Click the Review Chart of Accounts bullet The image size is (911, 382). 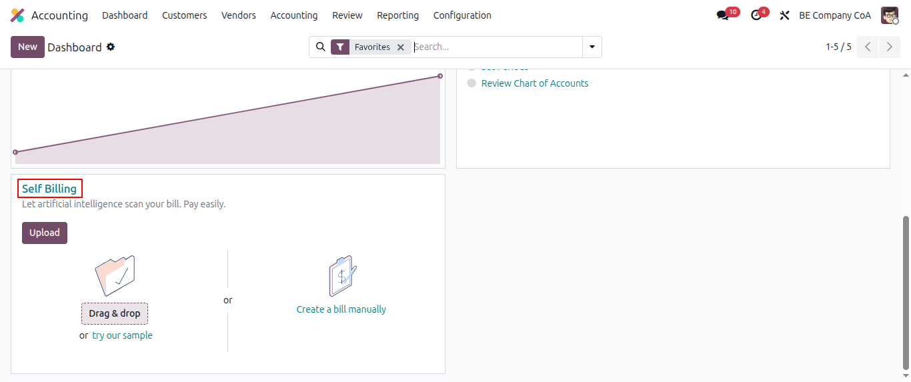(x=472, y=83)
